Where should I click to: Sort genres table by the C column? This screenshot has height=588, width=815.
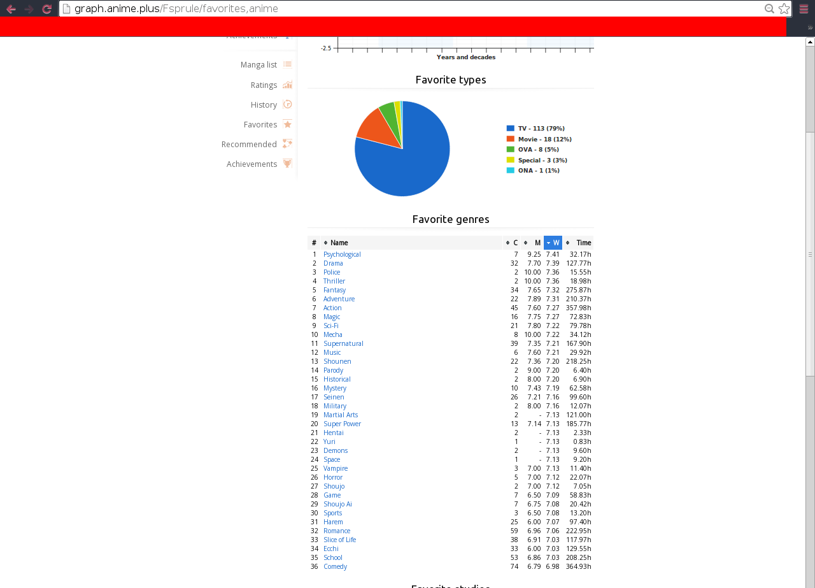[x=511, y=243]
